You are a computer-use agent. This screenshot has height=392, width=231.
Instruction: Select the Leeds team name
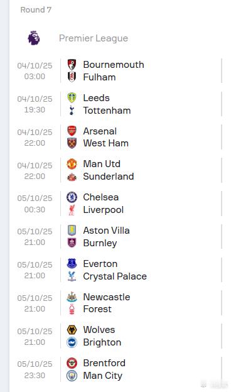point(97,98)
